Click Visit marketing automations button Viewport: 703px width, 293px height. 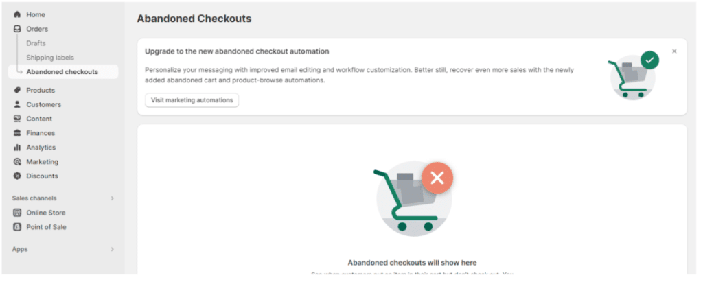192,100
